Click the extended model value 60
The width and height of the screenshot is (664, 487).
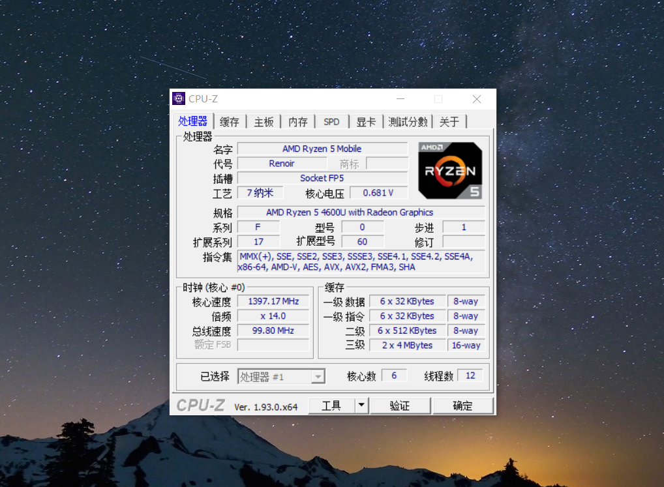coord(362,242)
